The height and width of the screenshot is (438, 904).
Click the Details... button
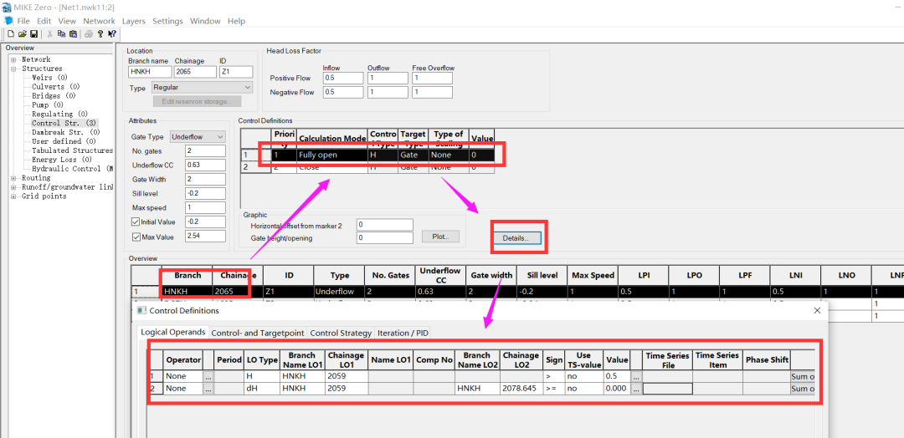(517, 237)
